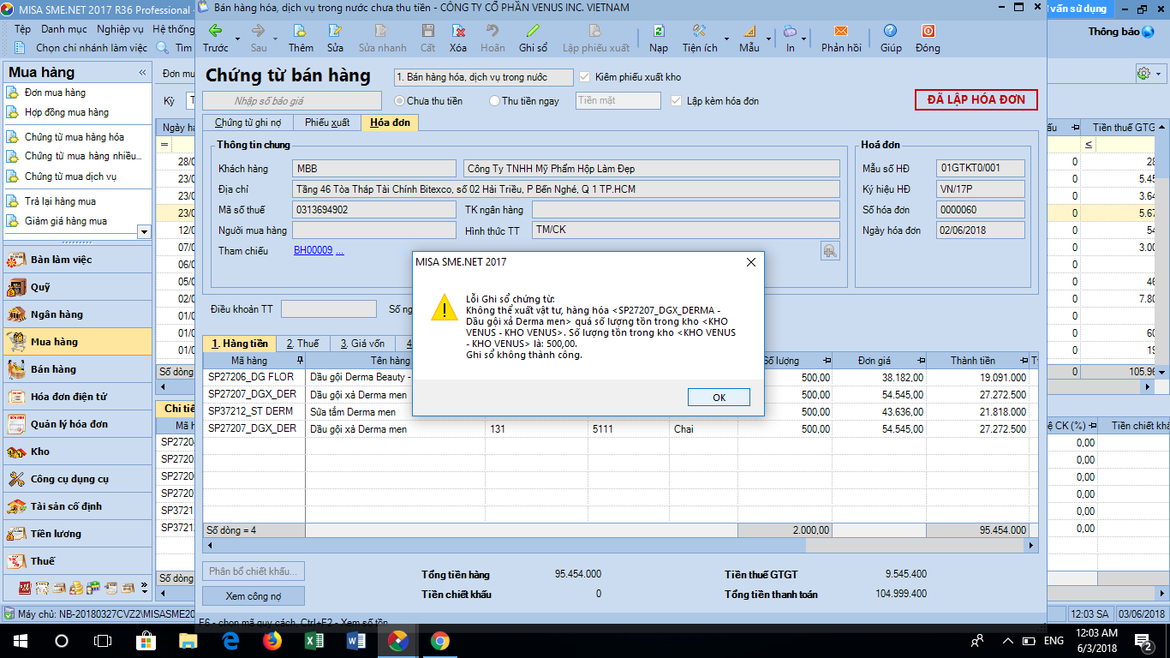
Task: Switch to the 3. Giá vốn tab
Action: tap(362, 344)
